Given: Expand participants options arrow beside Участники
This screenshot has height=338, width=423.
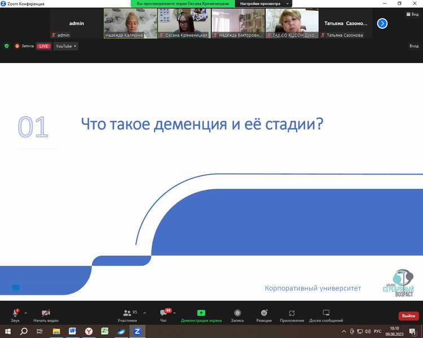Looking at the screenshot, I should (x=145, y=313).
